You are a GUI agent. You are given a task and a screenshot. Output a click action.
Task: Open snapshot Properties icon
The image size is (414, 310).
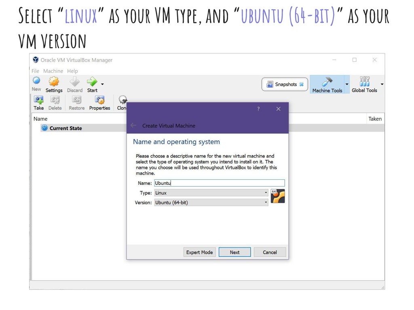pyautogui.click(x=99, y=100)
